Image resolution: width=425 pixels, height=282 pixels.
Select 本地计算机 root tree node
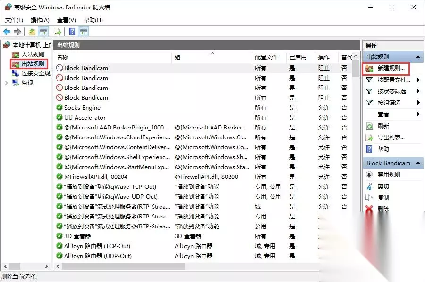(32, 45)
